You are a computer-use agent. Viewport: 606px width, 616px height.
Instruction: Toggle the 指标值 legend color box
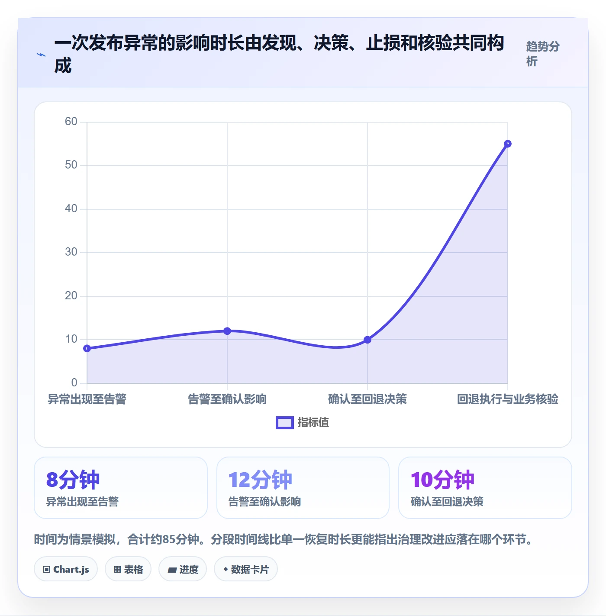285,423
